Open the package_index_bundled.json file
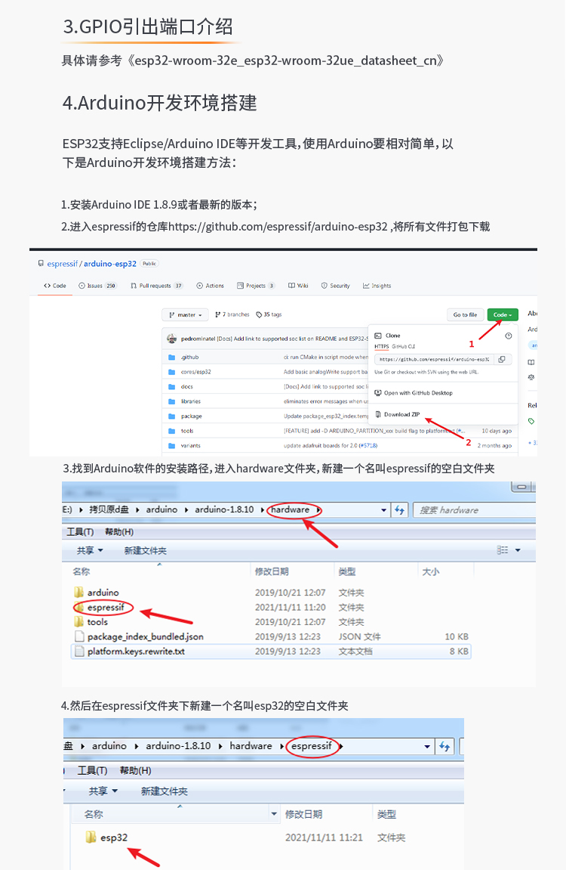Screen dimensions: 566x870 [144, 636]
